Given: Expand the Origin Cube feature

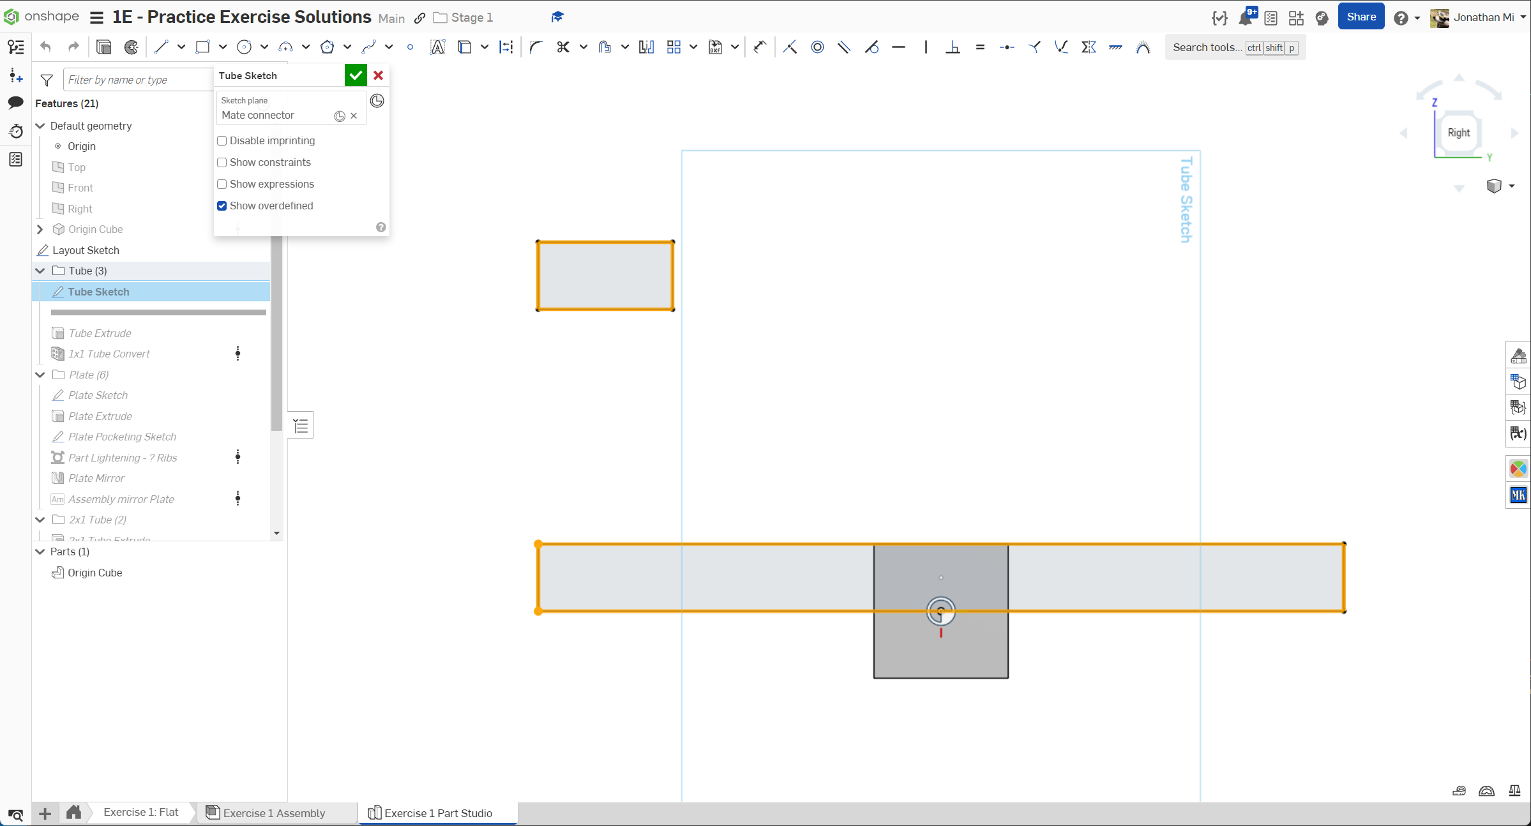Looking at the screenshot, I should click(40, 229).
